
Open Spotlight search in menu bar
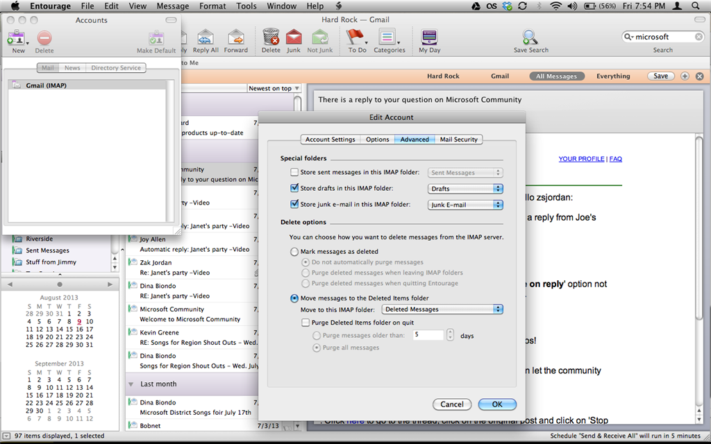pos(696,6)
